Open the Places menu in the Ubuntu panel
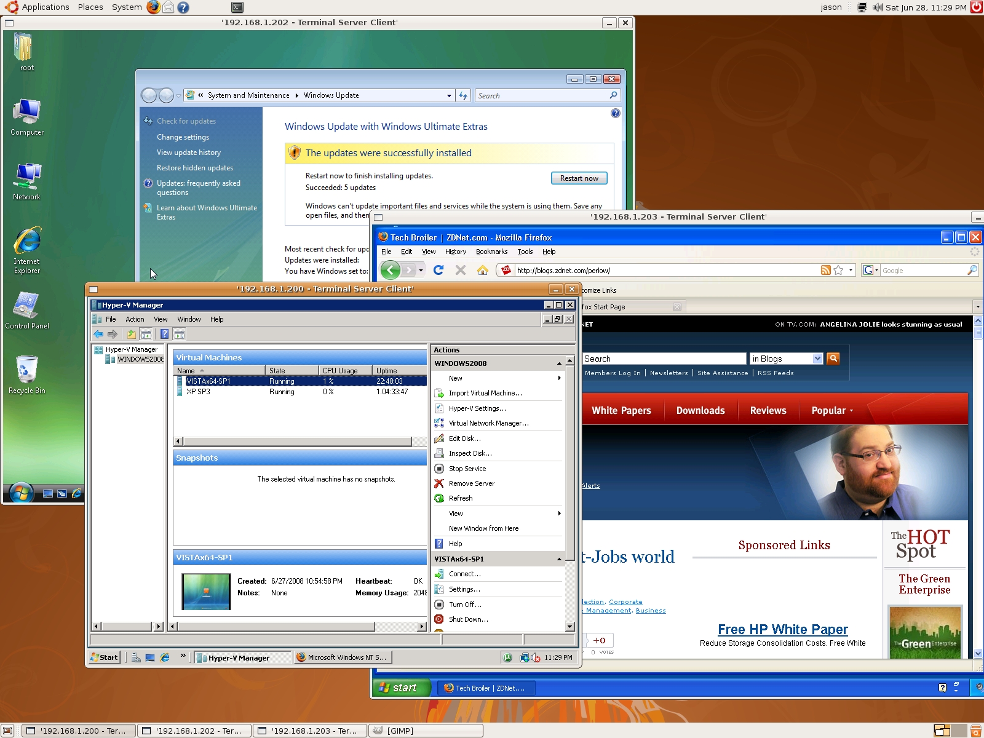Image resolution: width=984 pixels, height=738 pixels. pos(90,7)
